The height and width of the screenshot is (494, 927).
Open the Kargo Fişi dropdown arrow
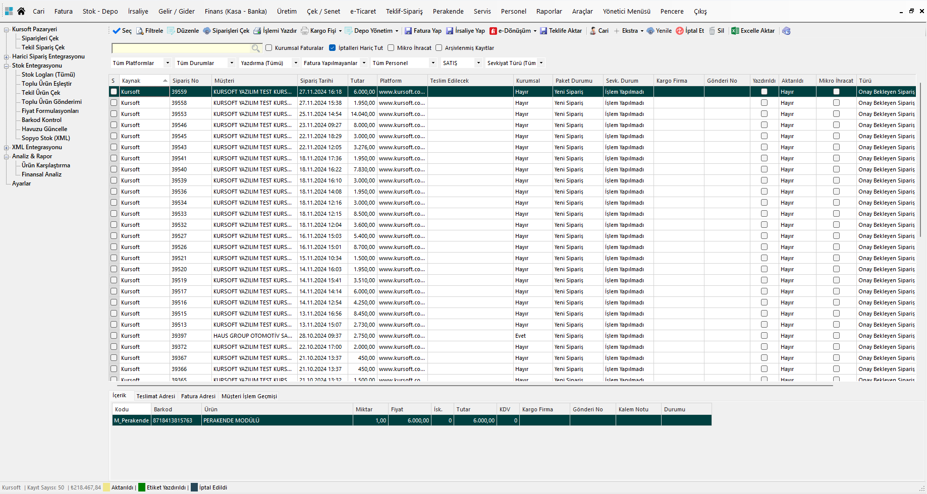pyautogui.click(x=340, y=31)
